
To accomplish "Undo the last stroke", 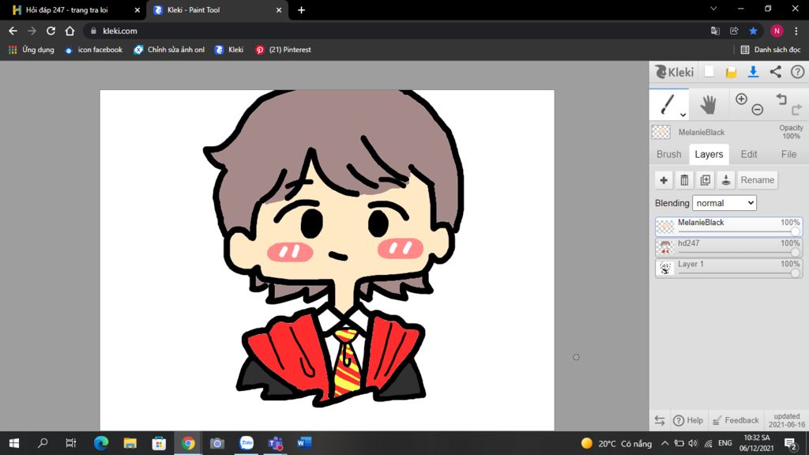I will click(x=781, y=99).
